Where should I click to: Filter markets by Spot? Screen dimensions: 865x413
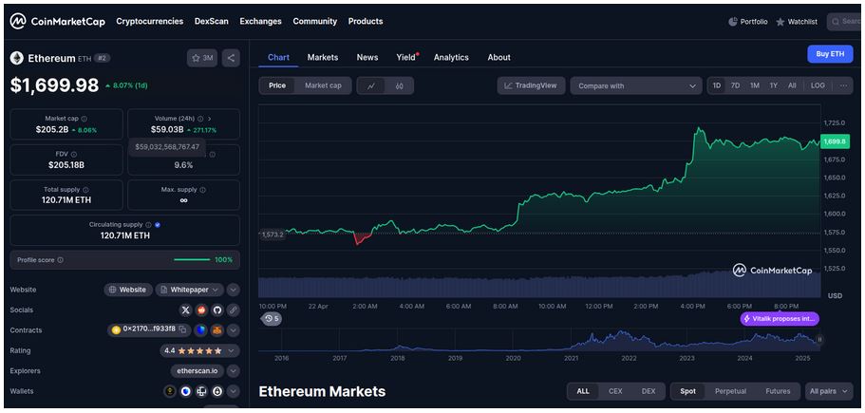[688, 391]
